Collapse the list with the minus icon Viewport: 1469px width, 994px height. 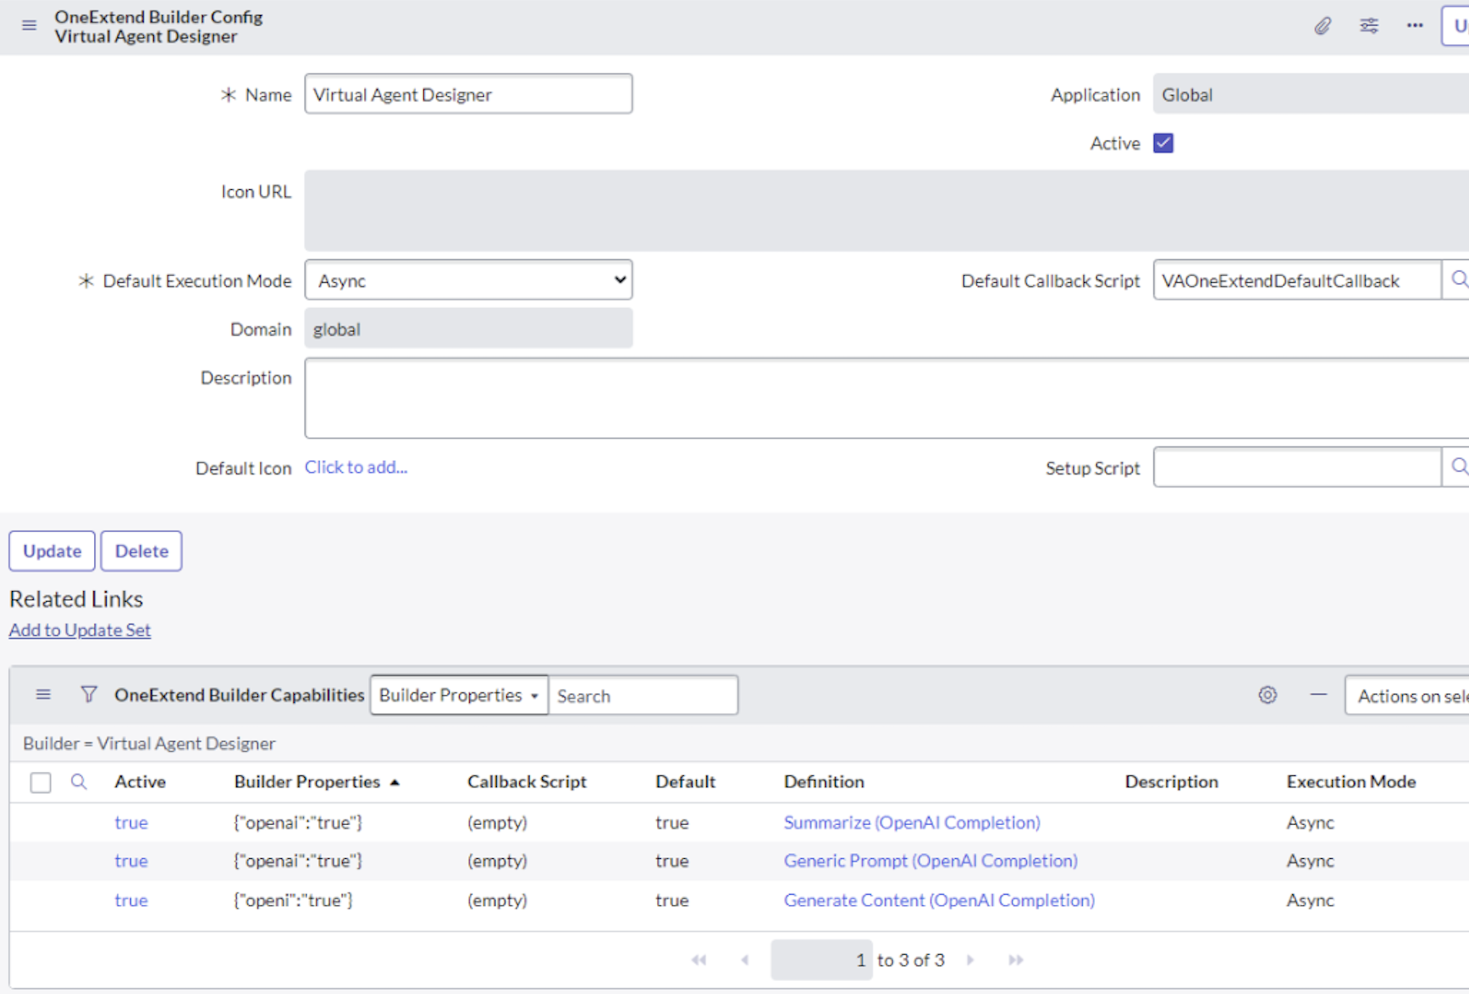[x=1318, y=695]
